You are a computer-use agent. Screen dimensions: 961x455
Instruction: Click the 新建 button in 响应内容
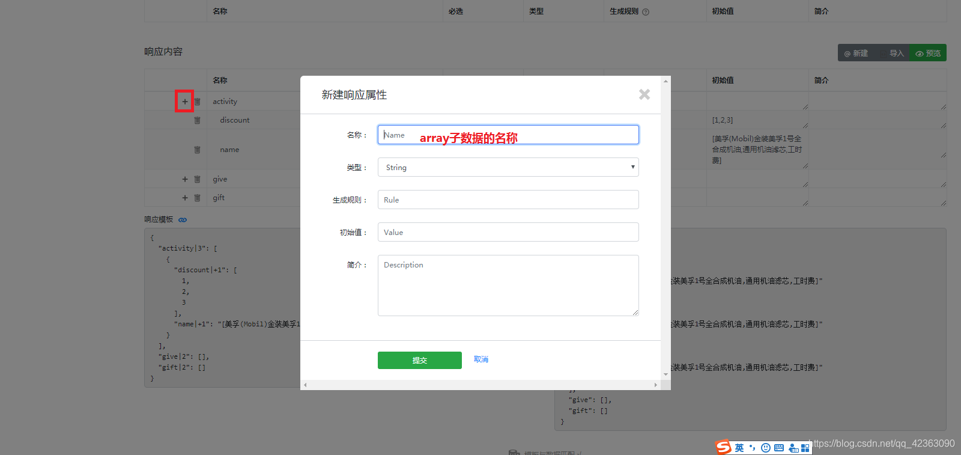click(x=856, y=53)
